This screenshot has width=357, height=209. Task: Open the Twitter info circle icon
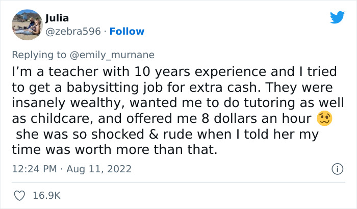[x=337, y=168]
